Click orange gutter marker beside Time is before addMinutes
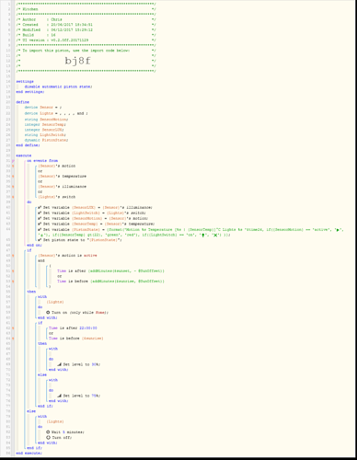This screenshot has height=460, width=357. [x=13, y=282]
